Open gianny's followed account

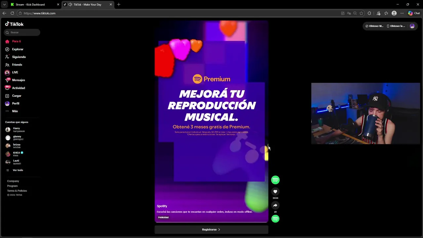16,138
